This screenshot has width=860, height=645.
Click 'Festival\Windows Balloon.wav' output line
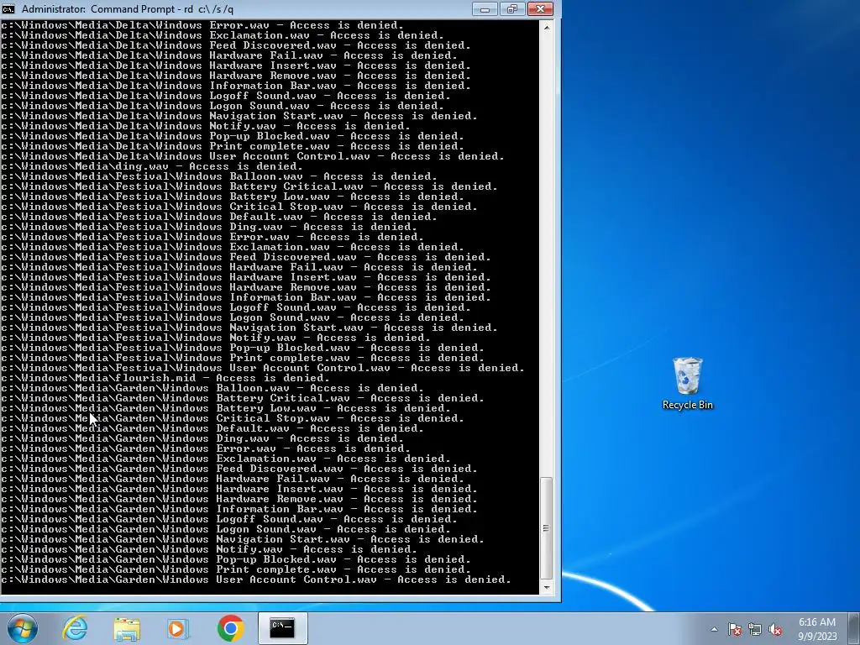pos(219,176)
